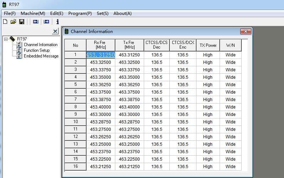Click the Save floppy disk icon
Viewport: 284px width, 178px height.
21,22
